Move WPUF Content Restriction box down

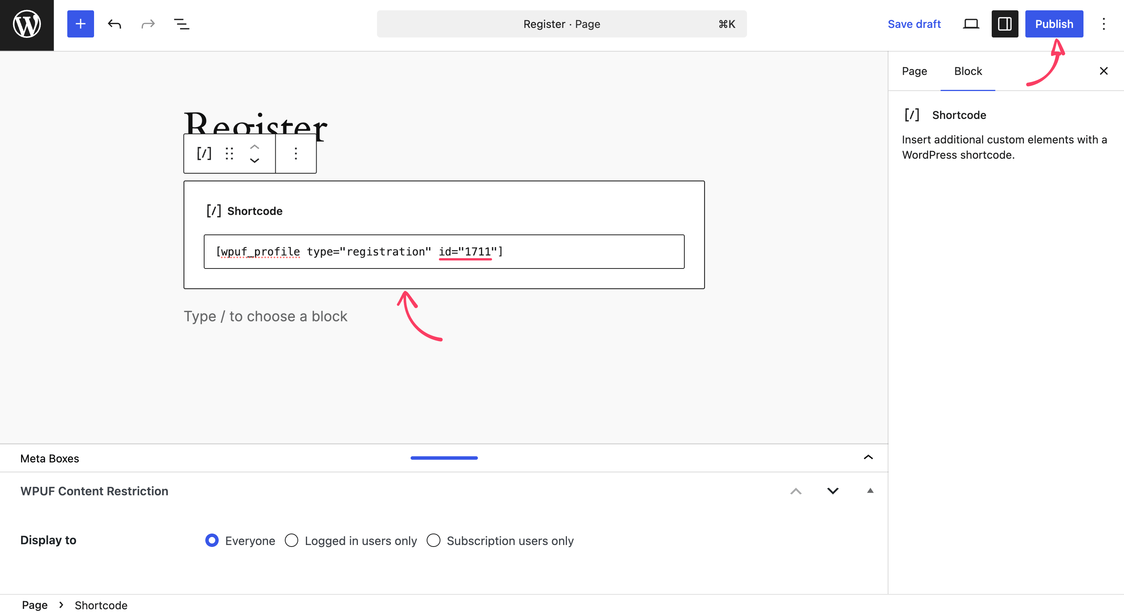coord(833,491)
